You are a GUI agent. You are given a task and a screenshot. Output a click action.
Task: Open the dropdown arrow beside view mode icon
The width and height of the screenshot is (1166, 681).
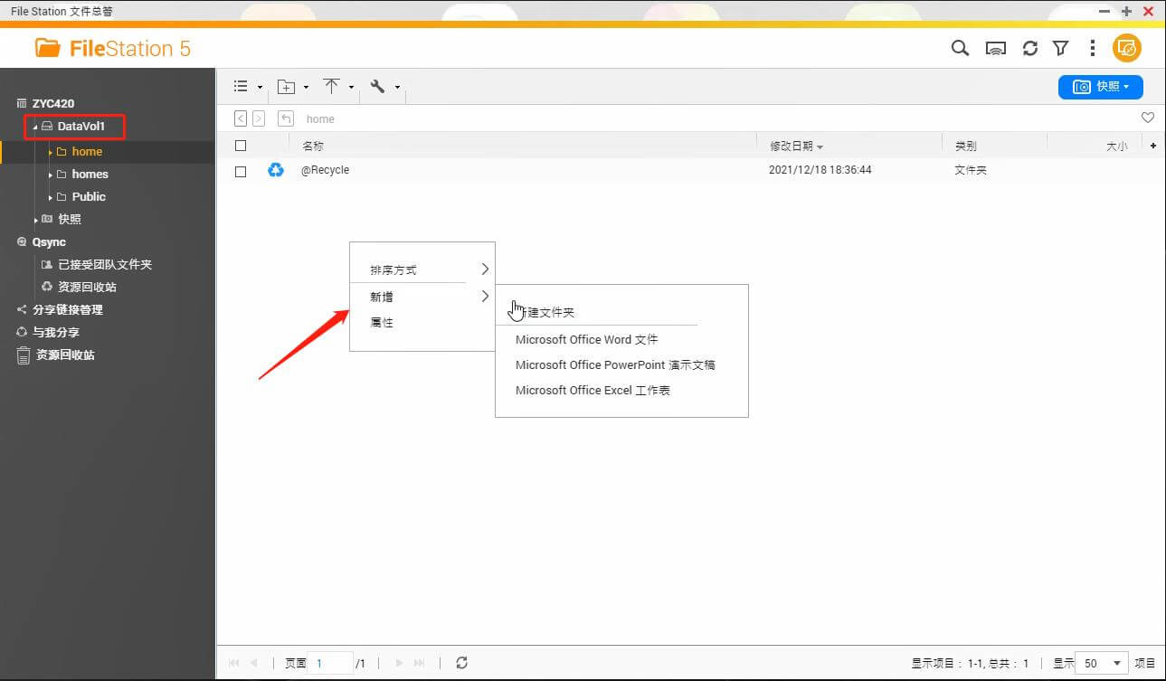[260, 88]
